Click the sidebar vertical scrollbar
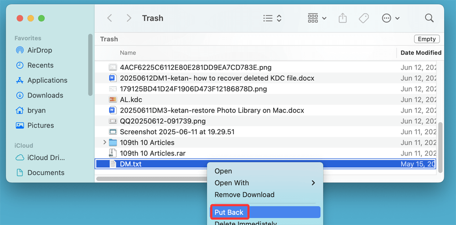Viewport: 456px width, 225px height. (x=90, y=65)
